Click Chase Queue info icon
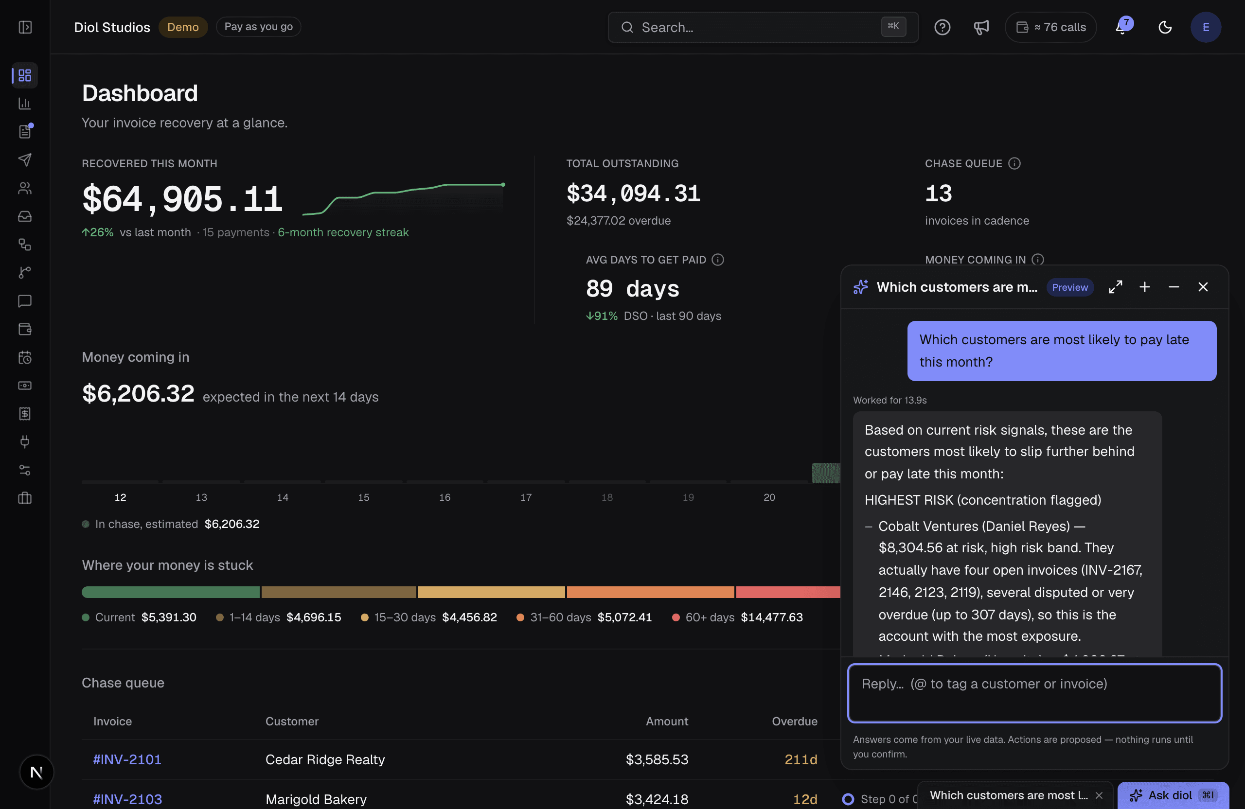This screenshot has width=1245, height=809. tap(1014, 164)
